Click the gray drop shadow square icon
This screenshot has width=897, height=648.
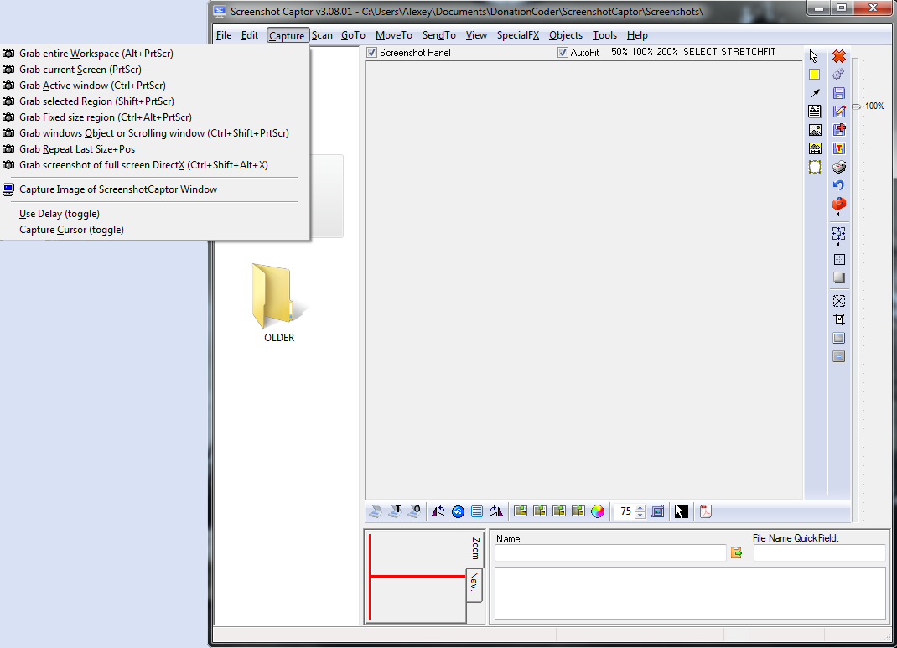coord(839,277)
